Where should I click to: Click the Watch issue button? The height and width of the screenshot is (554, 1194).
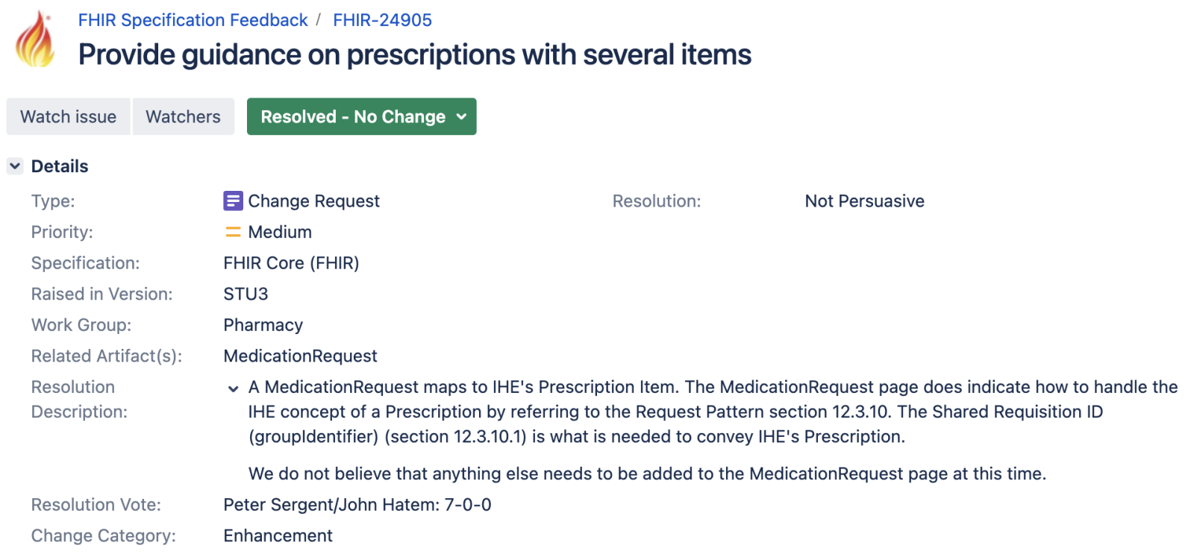68,116
